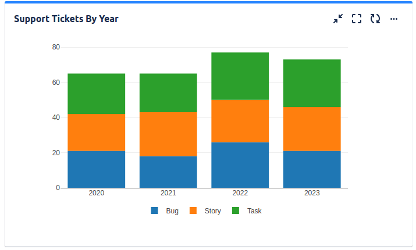Click the Support Tickets By Year title
Viewport: 416px width, 250px height.
point(66,19)
